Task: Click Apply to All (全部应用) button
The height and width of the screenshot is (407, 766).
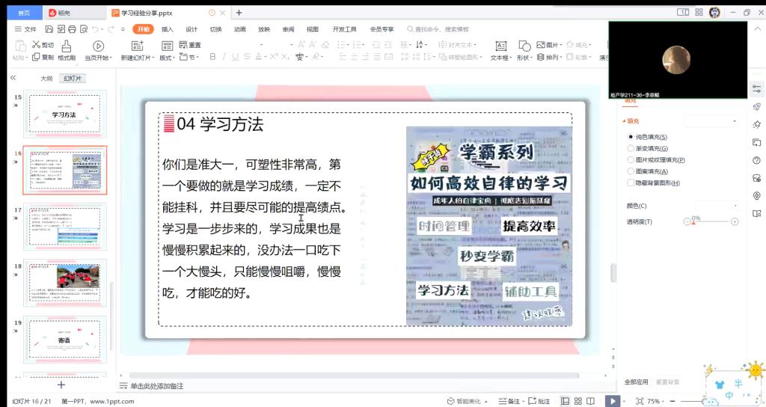Action: 636,382
